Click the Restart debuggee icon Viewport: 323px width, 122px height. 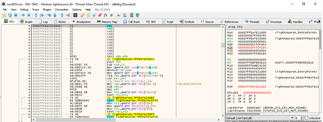tap(10, 15)
